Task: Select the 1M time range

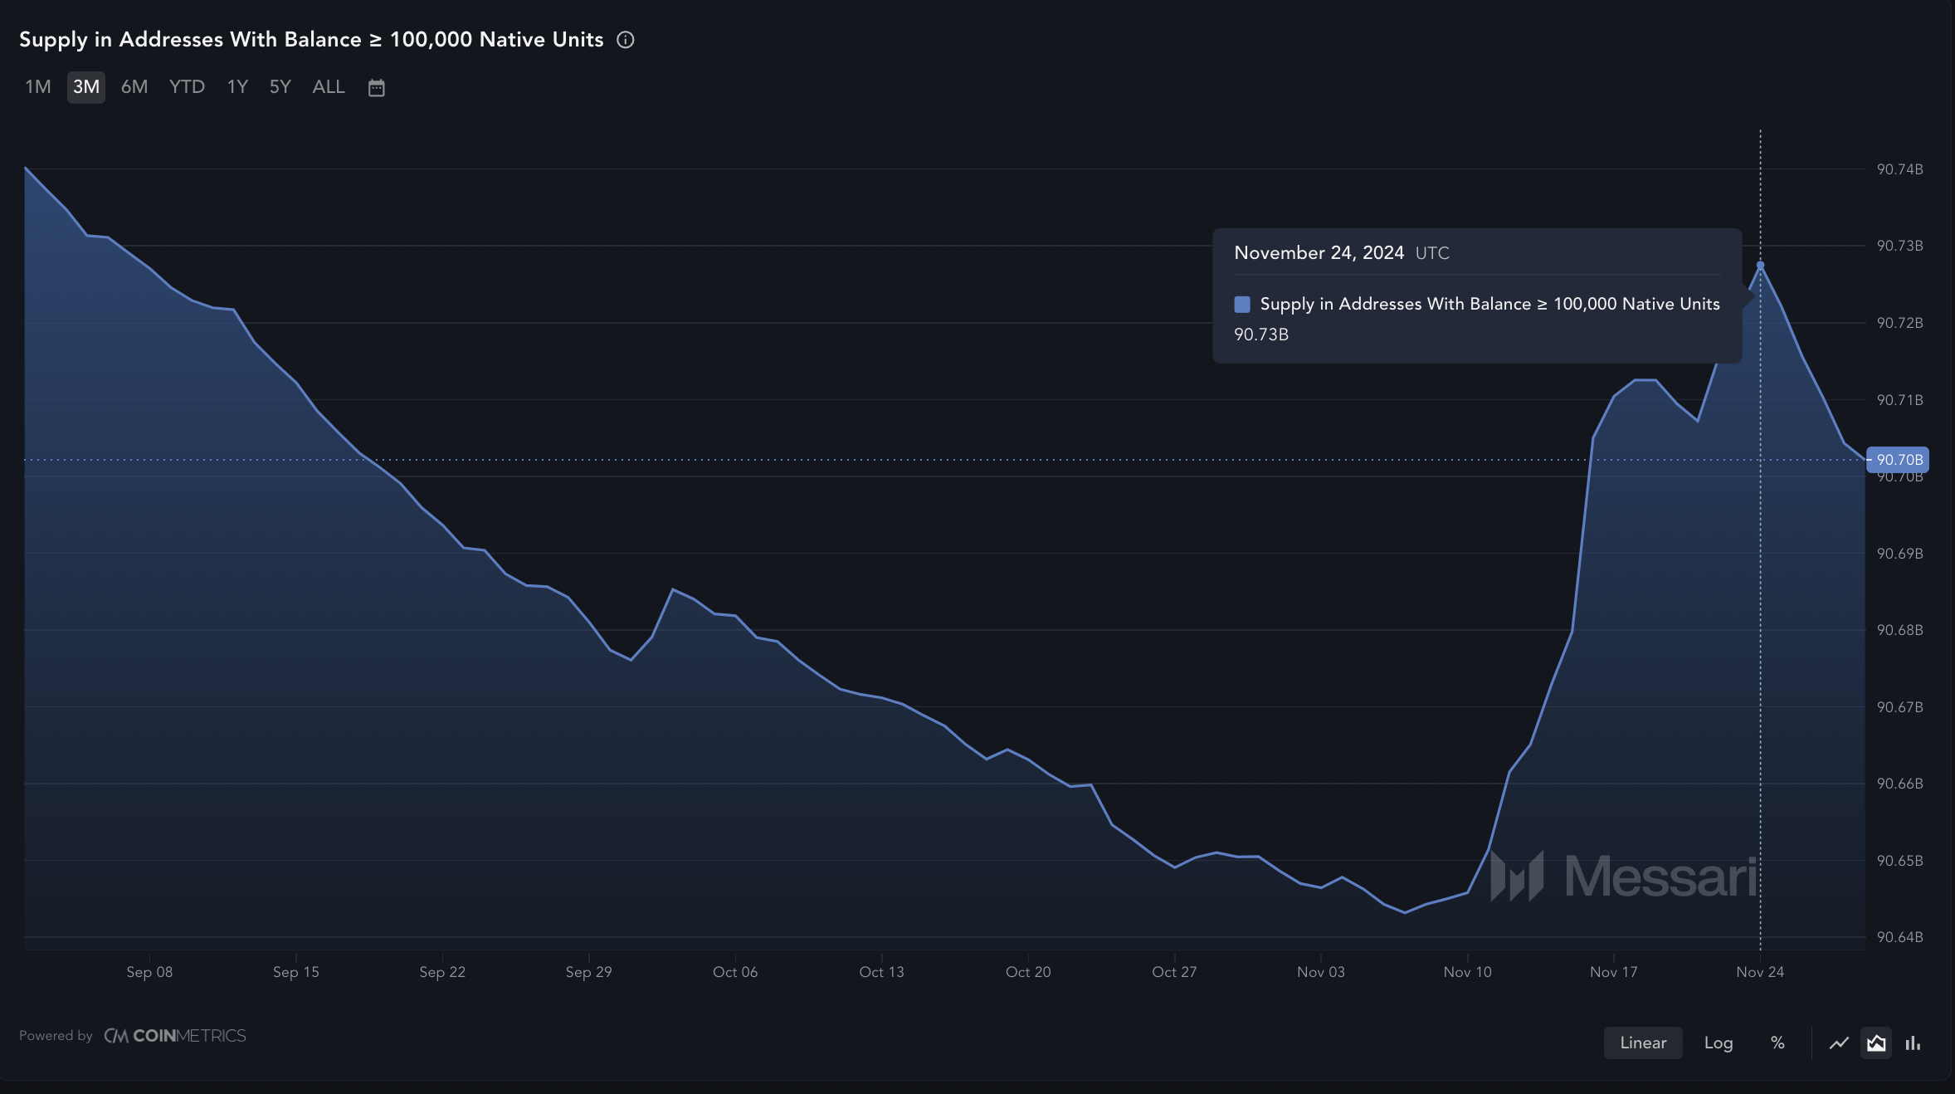Action: (x=38, y=87)
